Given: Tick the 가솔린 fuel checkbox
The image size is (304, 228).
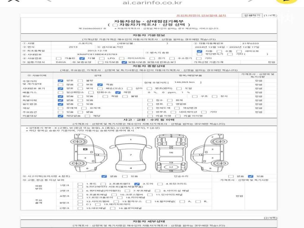Looking at the screenshot, I should tap(59, 58).
